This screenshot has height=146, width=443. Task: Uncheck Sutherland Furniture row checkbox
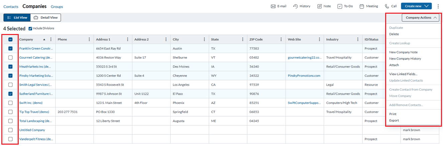10,94
